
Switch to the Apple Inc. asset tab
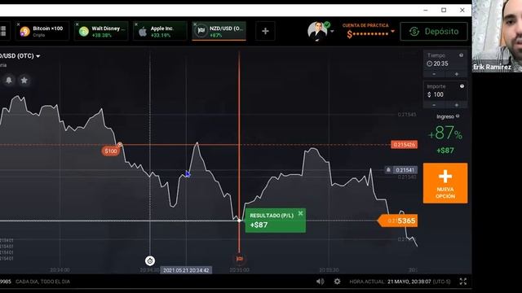[160, 31]
